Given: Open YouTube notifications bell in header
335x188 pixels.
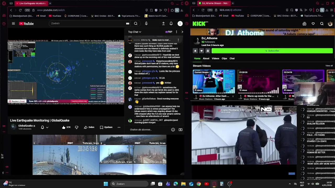Looking at the screenshot, I should tap(171, 23).
